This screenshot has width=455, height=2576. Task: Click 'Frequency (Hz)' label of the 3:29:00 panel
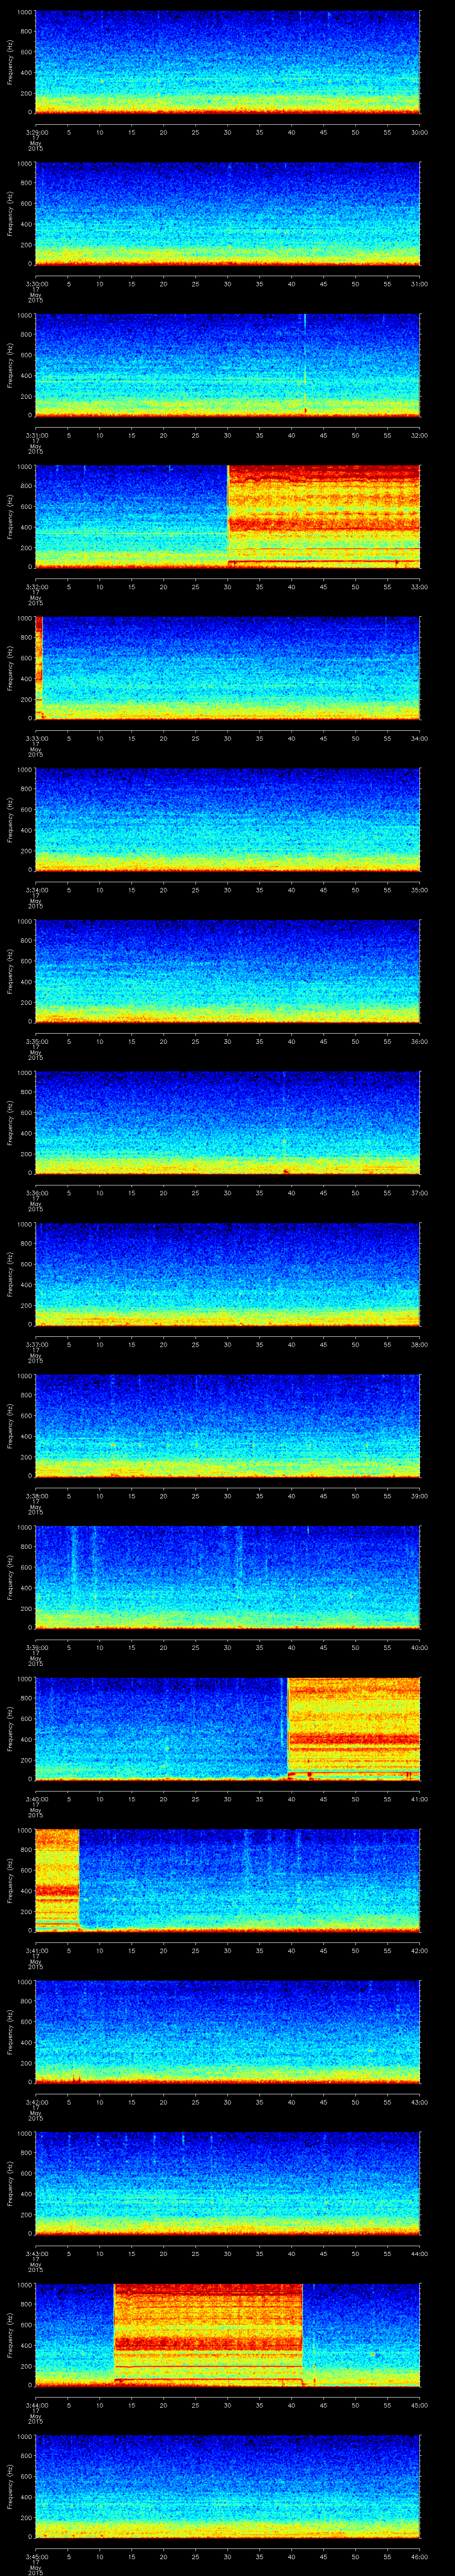(x=10, y=62)
